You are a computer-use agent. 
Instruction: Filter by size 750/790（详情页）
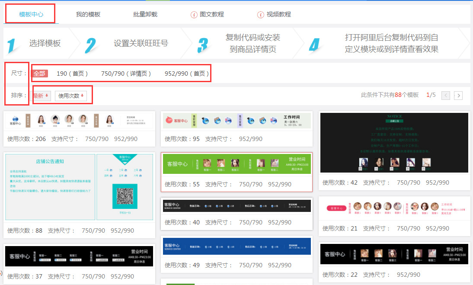tap(126, 73)
